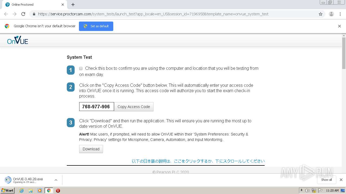This screenshot has width=346, height=194.
Task: Open the Action Center flag icon
Action: click(x=320, y=190)
